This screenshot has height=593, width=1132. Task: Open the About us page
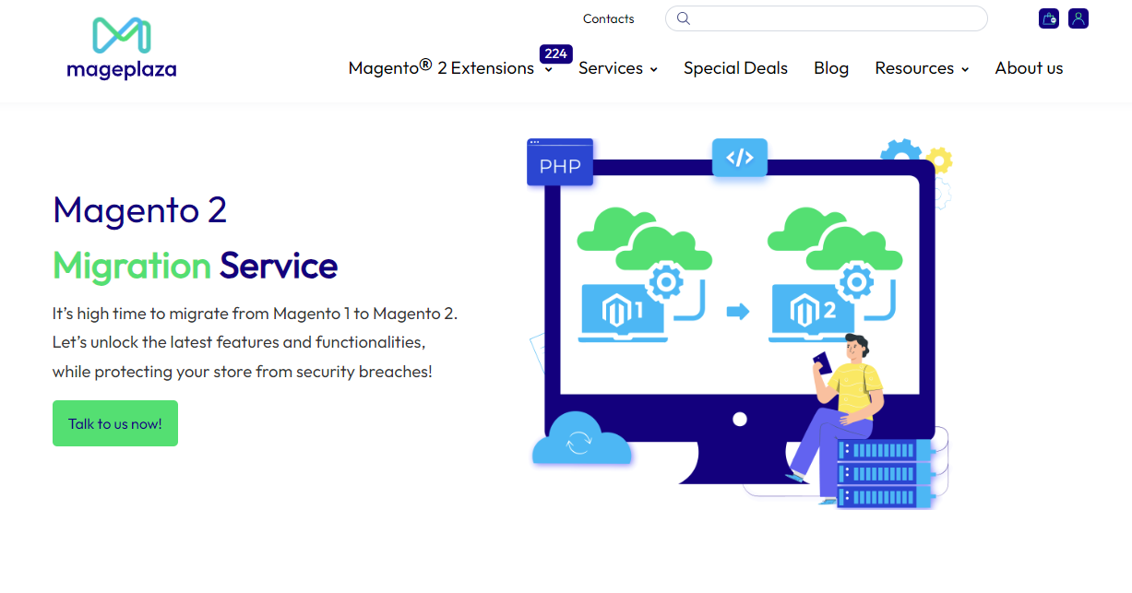[1029, 68]
